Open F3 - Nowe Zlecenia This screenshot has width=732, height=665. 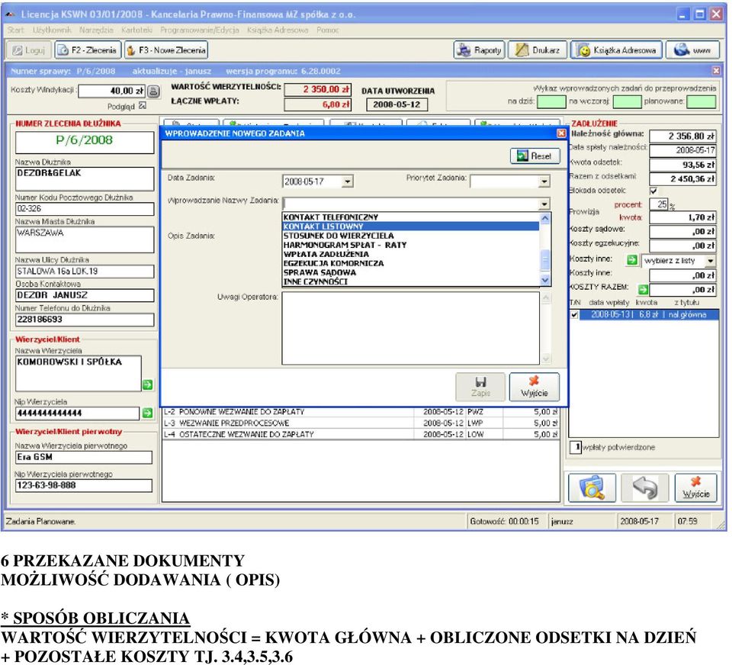[x=166, y=50]
